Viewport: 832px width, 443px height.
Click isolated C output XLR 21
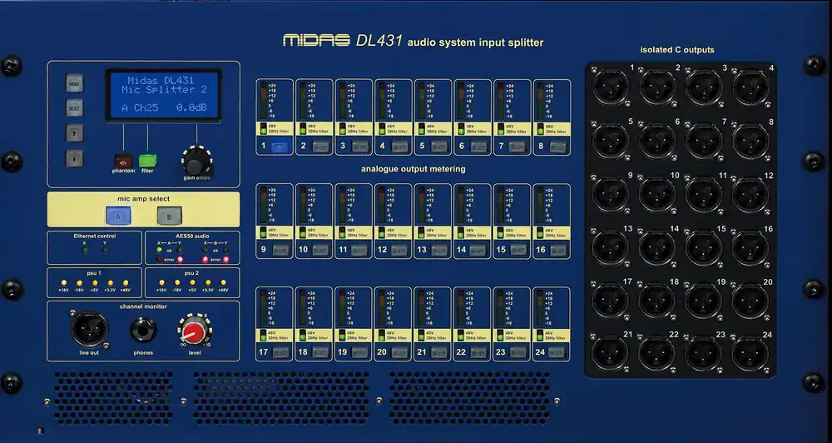click(610, 353)
